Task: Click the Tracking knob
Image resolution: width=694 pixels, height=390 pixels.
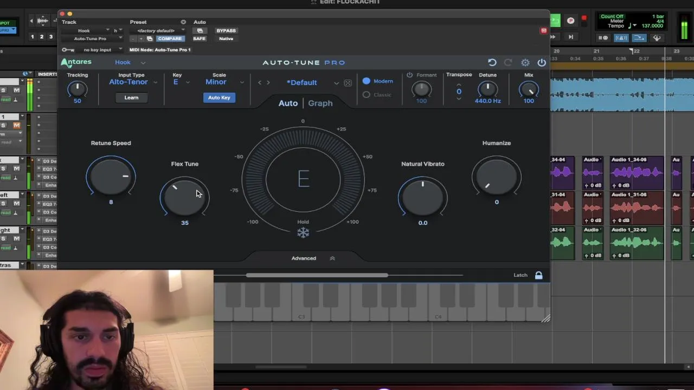Action: tap(78, 88)
